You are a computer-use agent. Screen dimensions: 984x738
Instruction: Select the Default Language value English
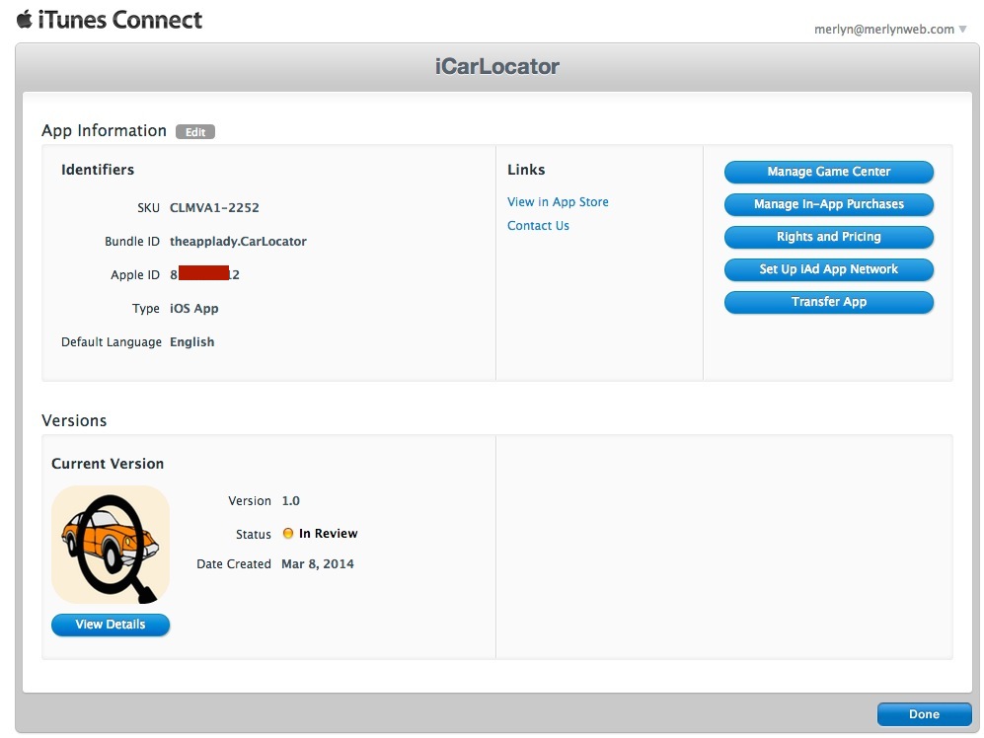tap(192, 342)
